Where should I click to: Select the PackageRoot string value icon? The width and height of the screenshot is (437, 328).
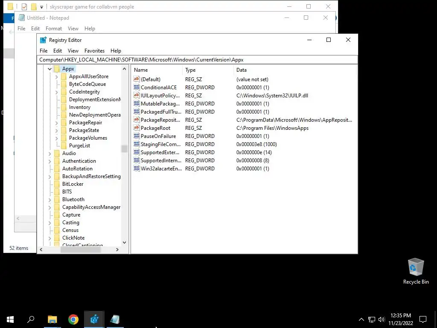click(136, 128)
